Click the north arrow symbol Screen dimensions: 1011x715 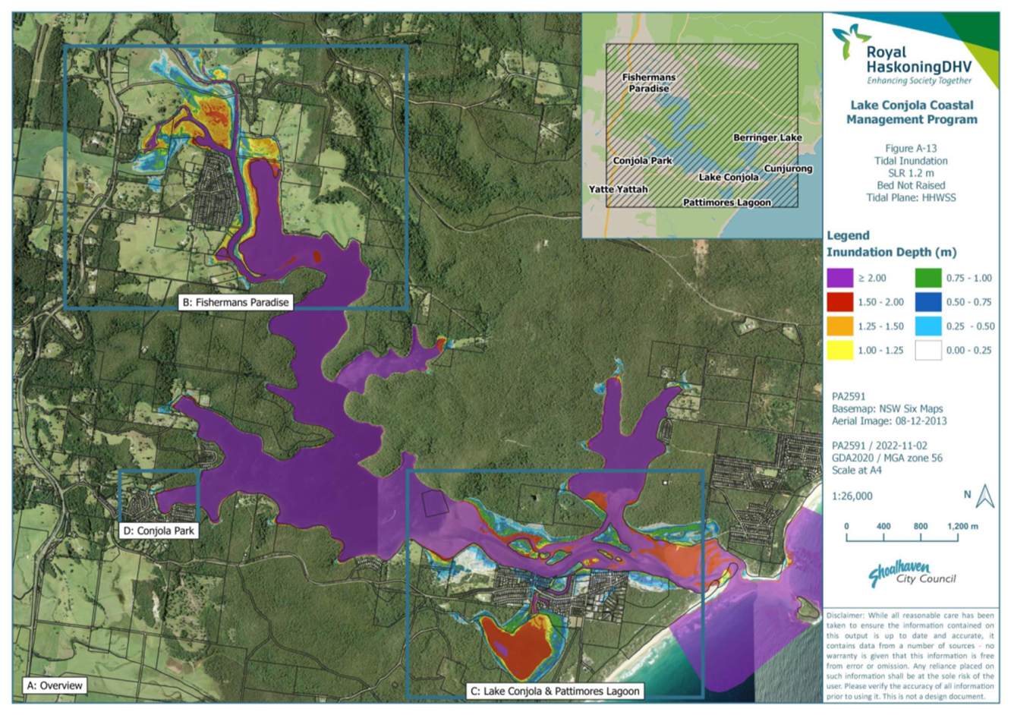tap(984, 496)
